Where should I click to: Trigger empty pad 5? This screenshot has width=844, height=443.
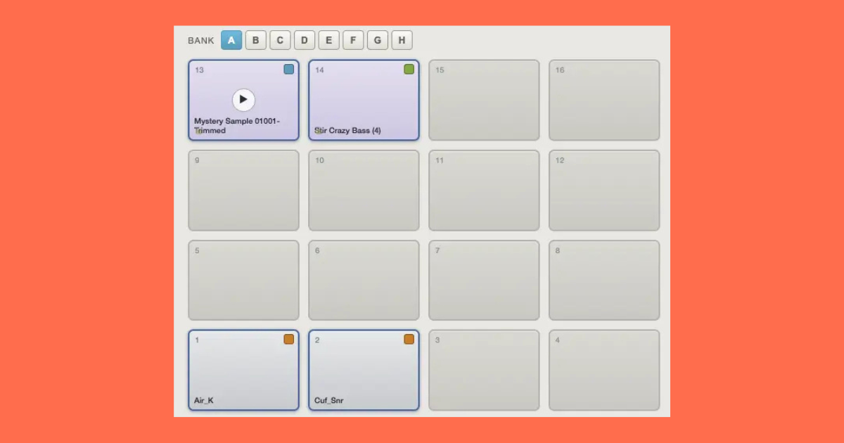pos(243,281)
